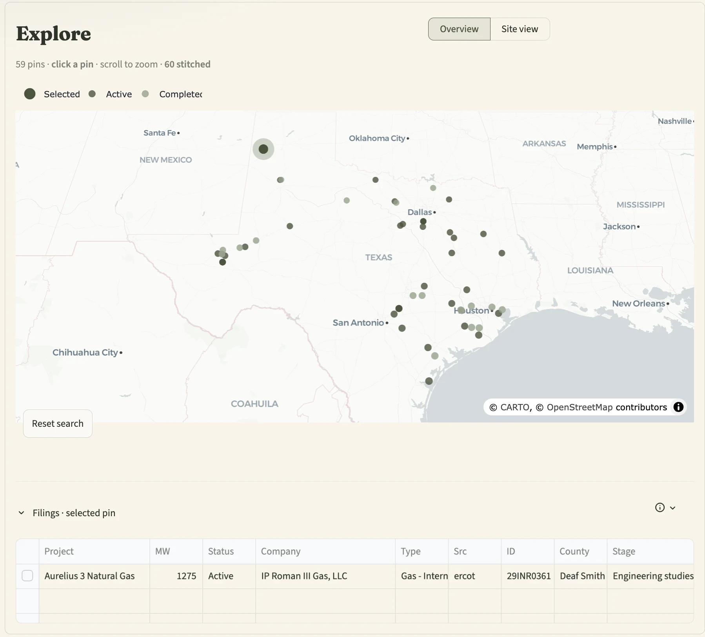Click the 60 stitched text
Viewport: 705px width, 637px height.
[187, 64]
